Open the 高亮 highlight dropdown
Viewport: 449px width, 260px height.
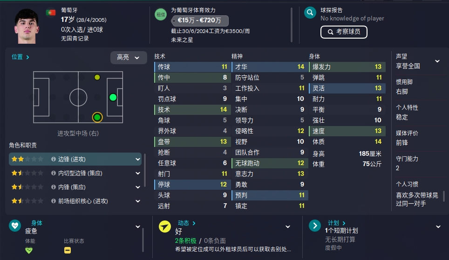tap(129, 58)
